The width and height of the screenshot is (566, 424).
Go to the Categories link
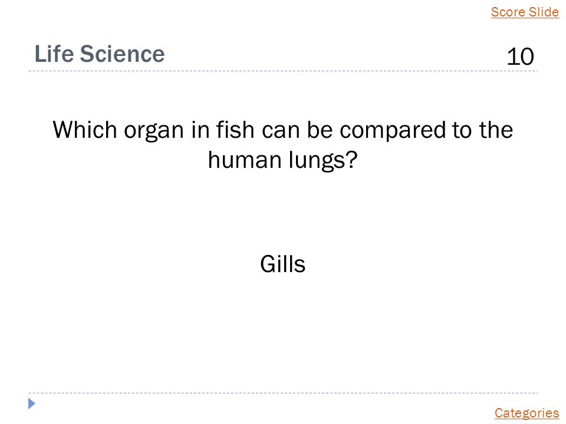click(x=526, y=413)
